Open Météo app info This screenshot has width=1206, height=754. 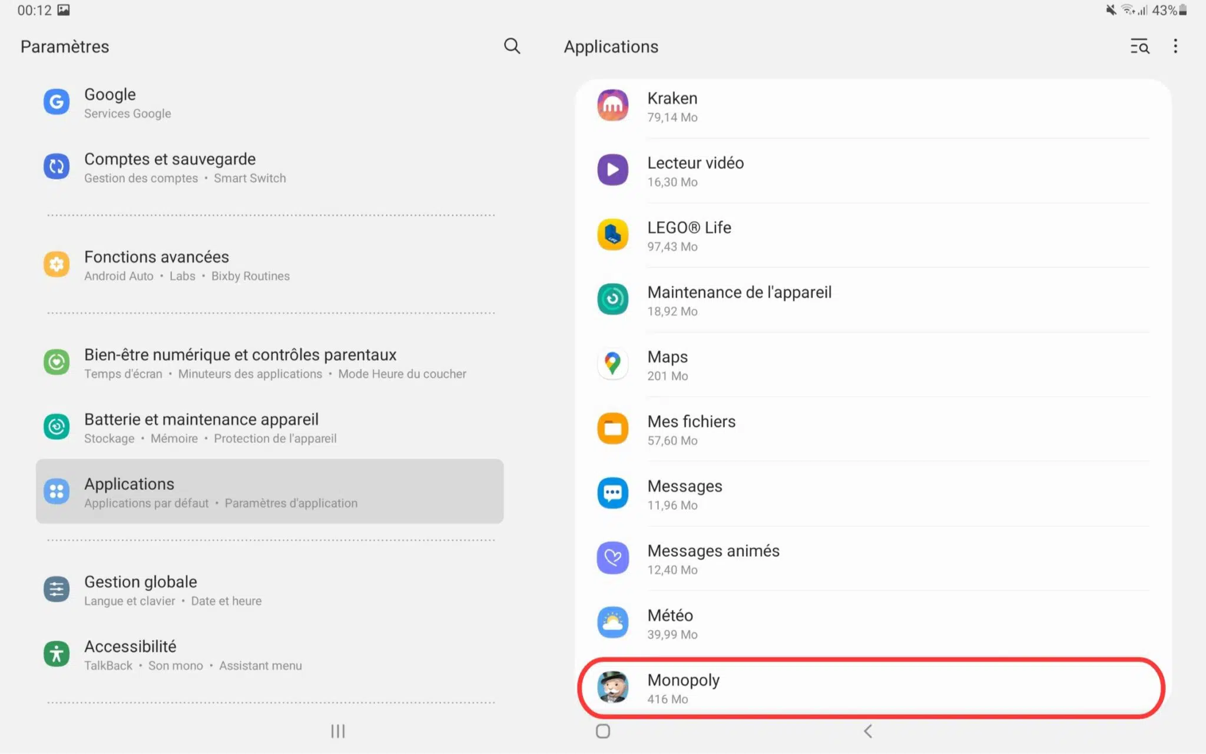coord(873,623)
